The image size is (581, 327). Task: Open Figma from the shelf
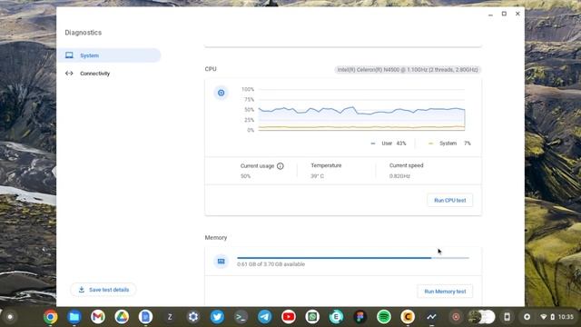pyautogui.click(x=359, y=317)
